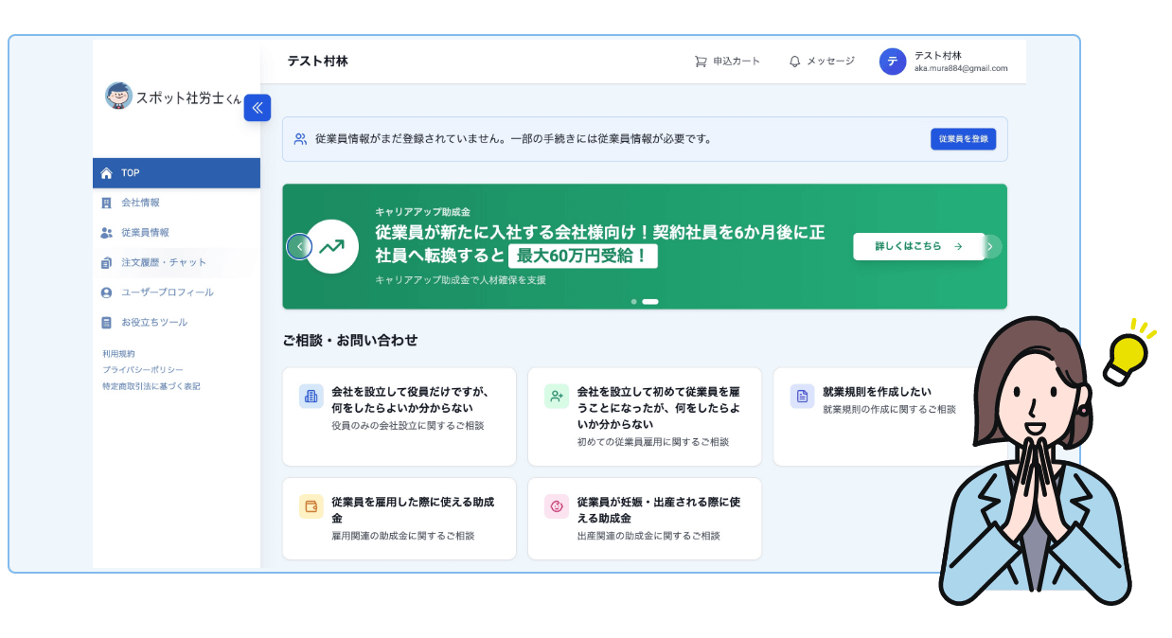Select the first carousel indicator dot
1172x638 pixels.
pos(633,302)
